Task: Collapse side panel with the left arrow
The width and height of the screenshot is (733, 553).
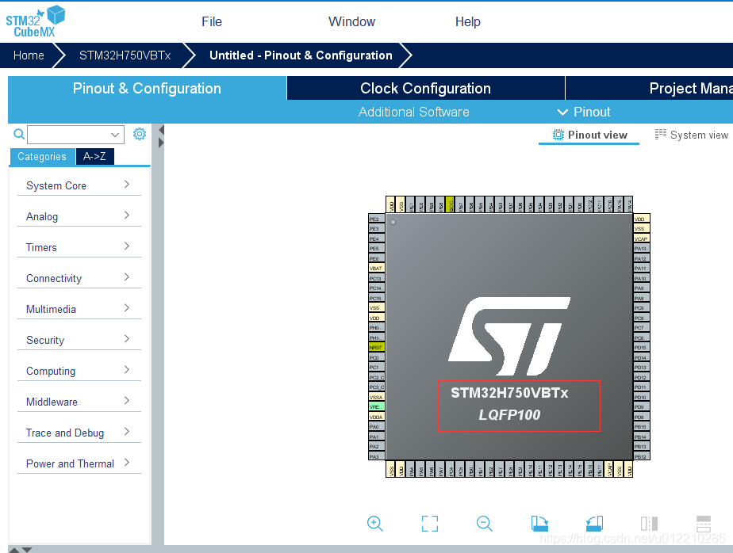Action: point(161,129)
